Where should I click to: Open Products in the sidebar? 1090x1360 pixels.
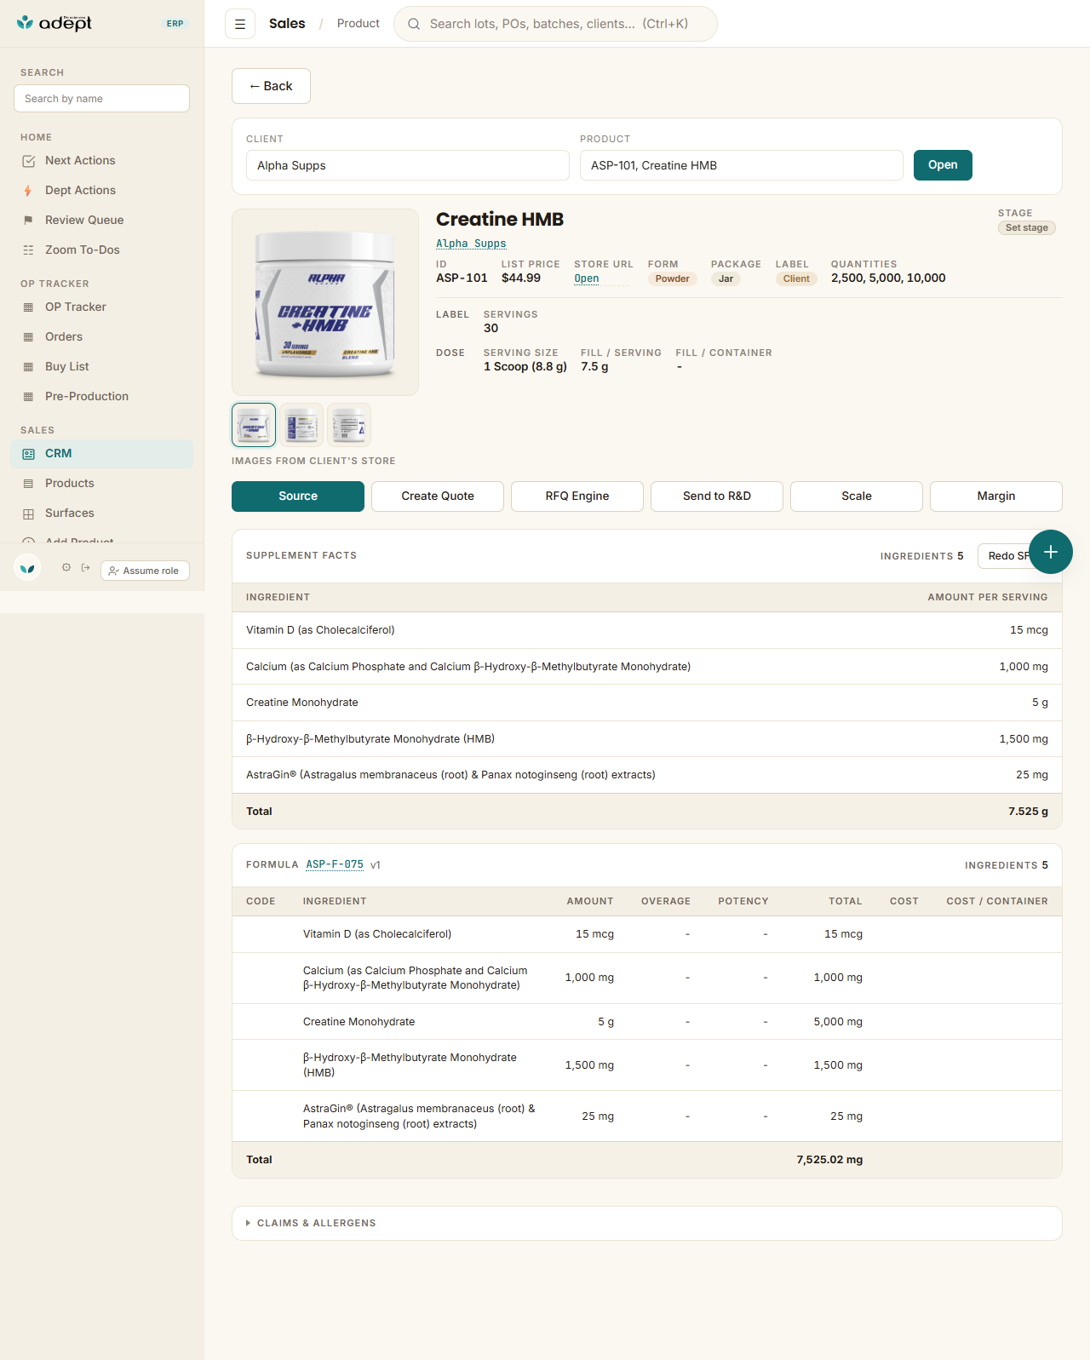(102, 484)
